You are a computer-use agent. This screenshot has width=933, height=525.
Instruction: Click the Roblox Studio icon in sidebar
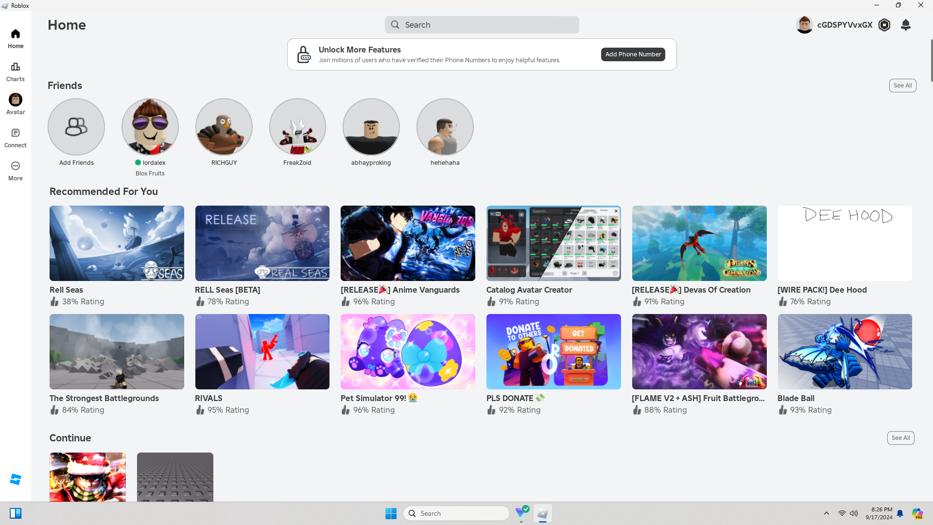16,479
